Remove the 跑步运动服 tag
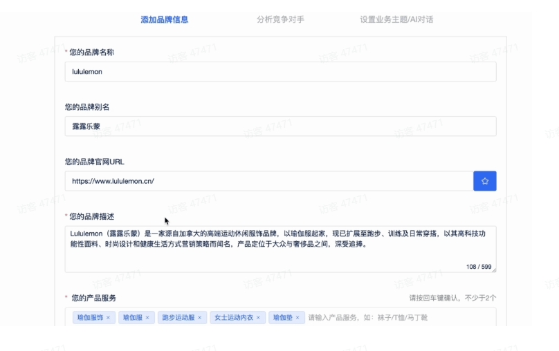 (x=200, y=318)
